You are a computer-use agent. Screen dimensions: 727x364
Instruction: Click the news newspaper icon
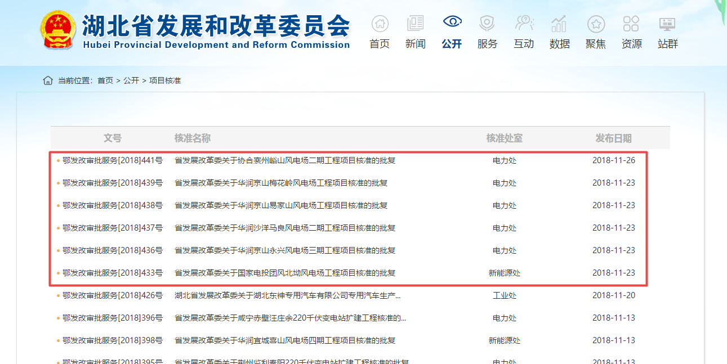[415, 23]
